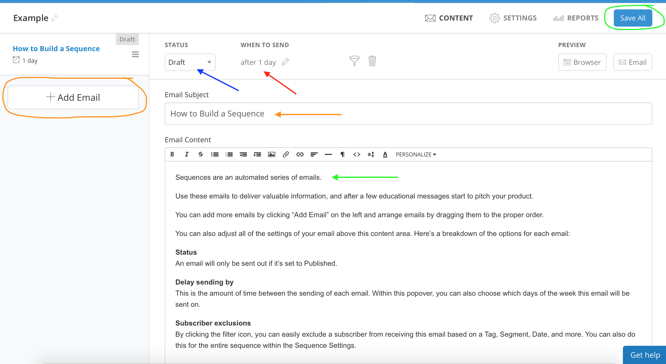
Task: Open the Reports tab
Action: [576, 18]
